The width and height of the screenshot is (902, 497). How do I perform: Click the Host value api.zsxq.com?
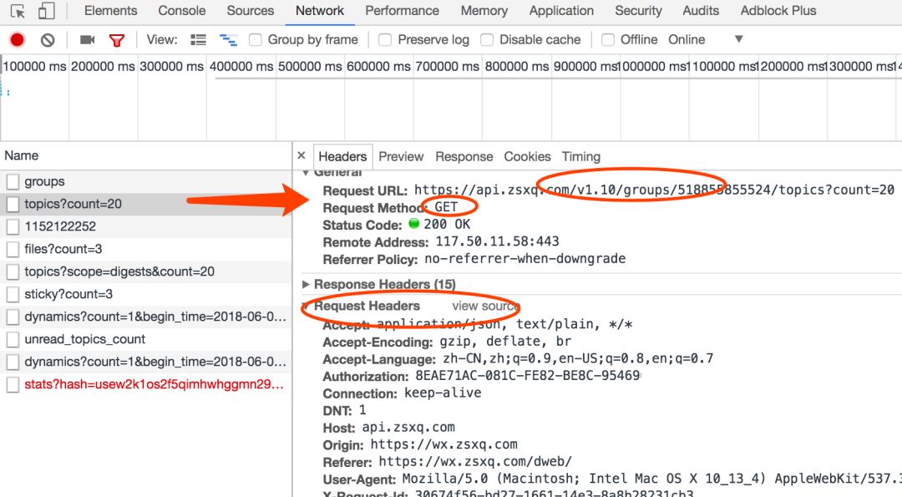click(408, 428)
